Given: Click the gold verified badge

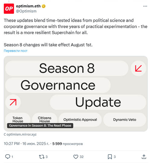Looking at the screenshot, I should tap(43, 6).
